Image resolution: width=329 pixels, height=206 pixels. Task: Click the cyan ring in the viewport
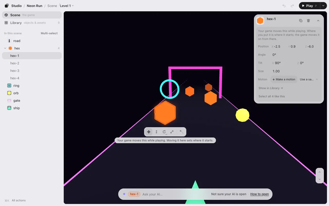coord(170,89)
